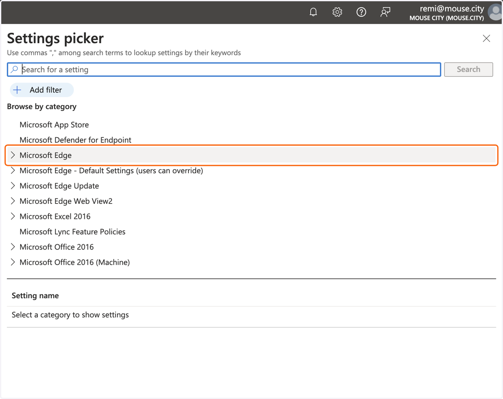
Task: Click the Browse by category heading
Action: [42, 106]
